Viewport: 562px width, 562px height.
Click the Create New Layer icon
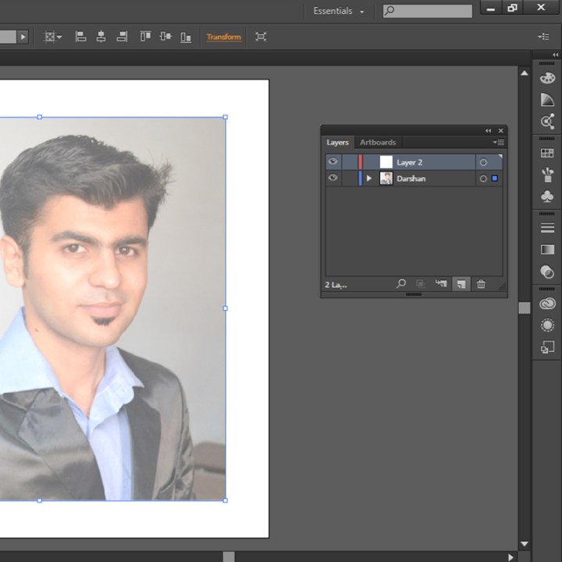coord(461,284)
